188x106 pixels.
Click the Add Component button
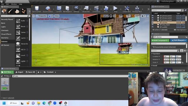(160, 40)
